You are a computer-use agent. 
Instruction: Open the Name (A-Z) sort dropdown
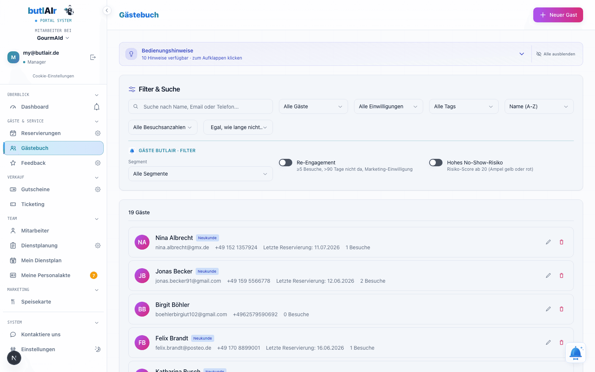tap(539, 106)
